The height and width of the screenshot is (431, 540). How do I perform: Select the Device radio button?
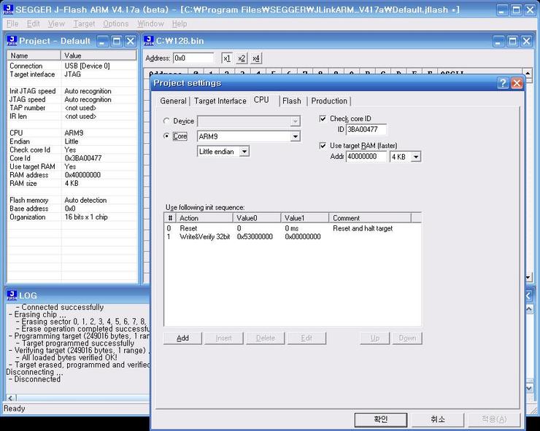(x=166, y=121)
